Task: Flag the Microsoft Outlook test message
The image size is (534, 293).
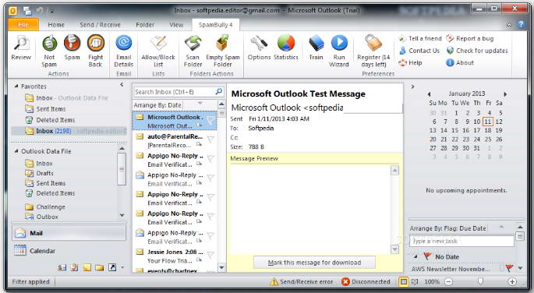Action: [x=210, y=120]
